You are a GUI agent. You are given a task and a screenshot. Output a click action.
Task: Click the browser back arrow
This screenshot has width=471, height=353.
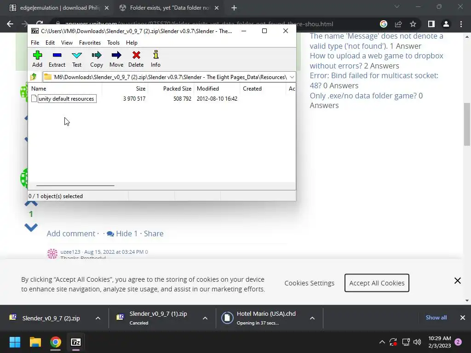10,24
